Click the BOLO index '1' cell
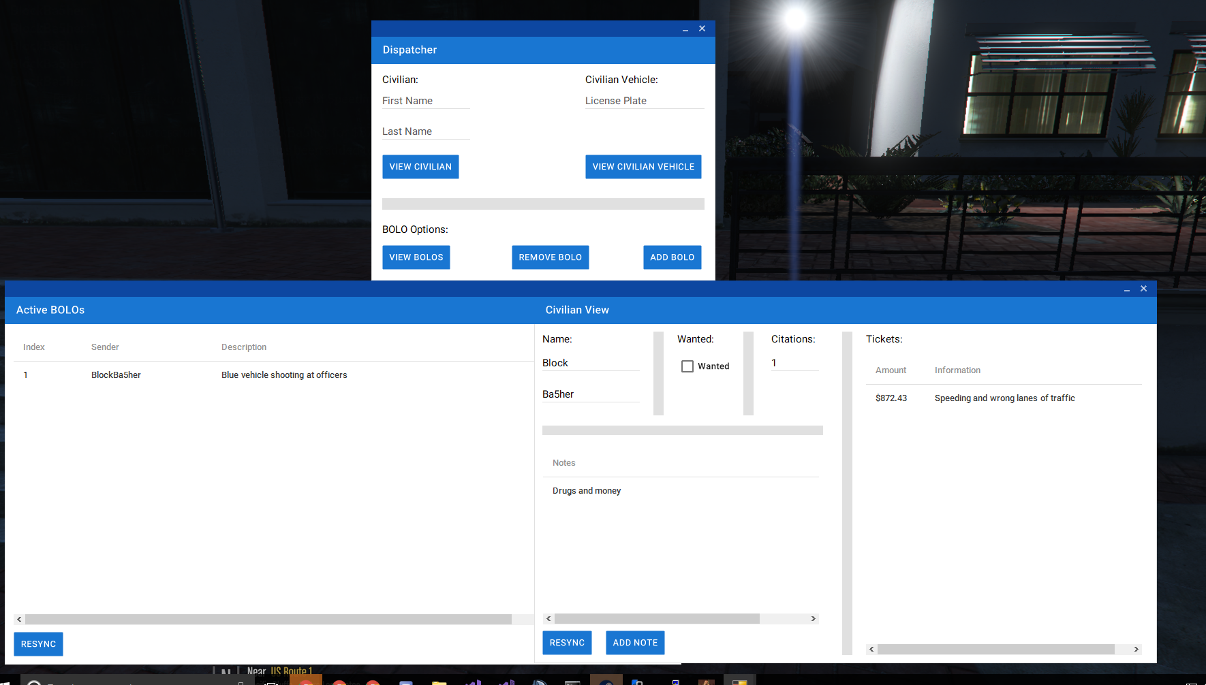The image size is (1206, 685). 26,375
